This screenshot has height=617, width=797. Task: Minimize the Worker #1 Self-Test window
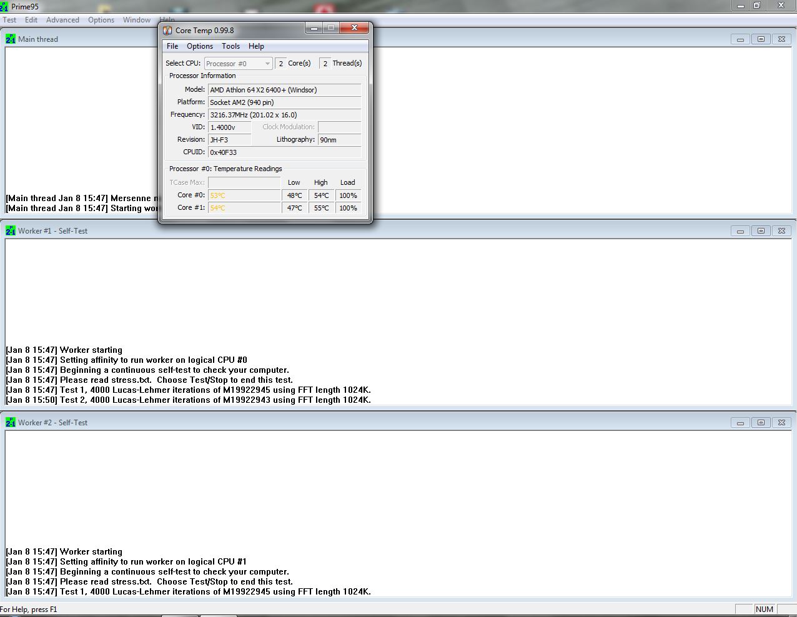click(740, 231)
